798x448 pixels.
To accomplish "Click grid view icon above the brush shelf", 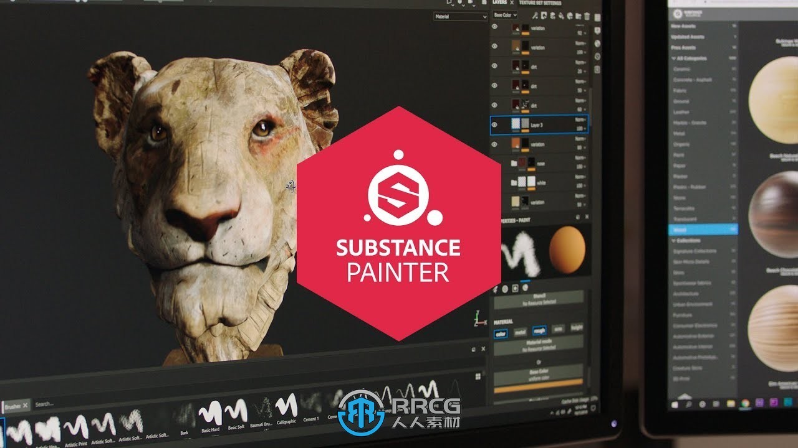I will pos(478,376).
